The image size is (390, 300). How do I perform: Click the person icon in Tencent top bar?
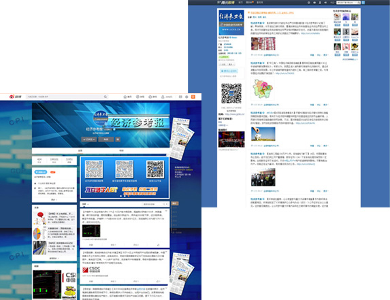point(320,3)
